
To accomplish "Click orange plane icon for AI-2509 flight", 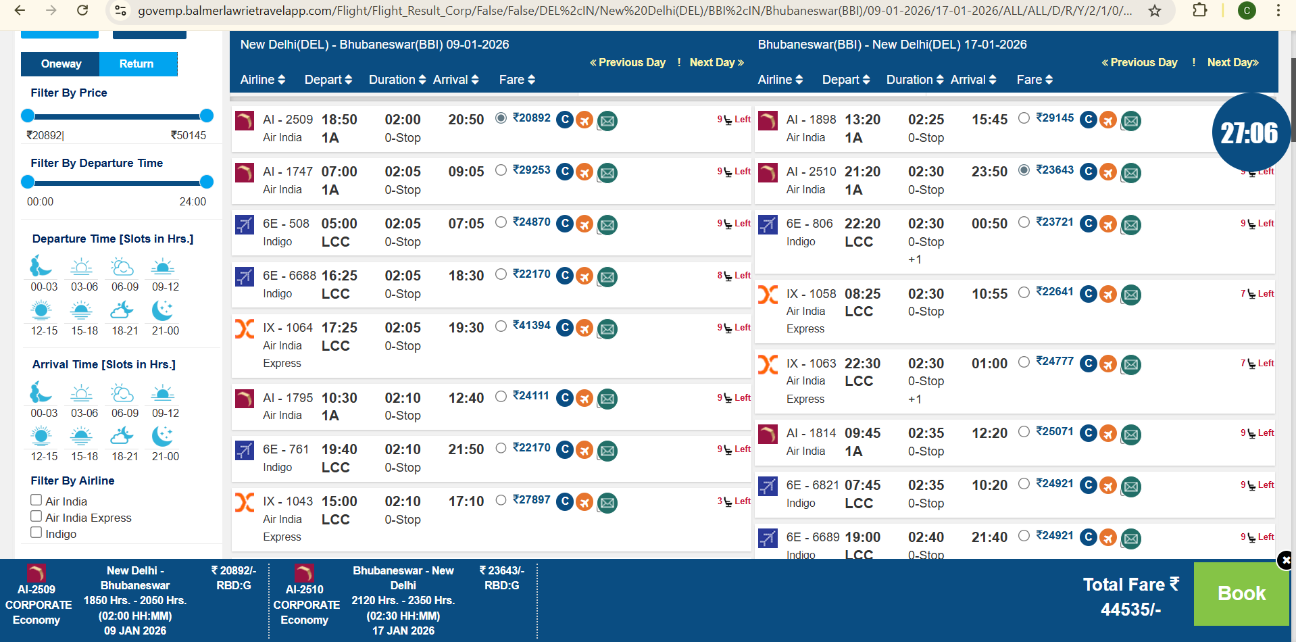I will [584, 120].
